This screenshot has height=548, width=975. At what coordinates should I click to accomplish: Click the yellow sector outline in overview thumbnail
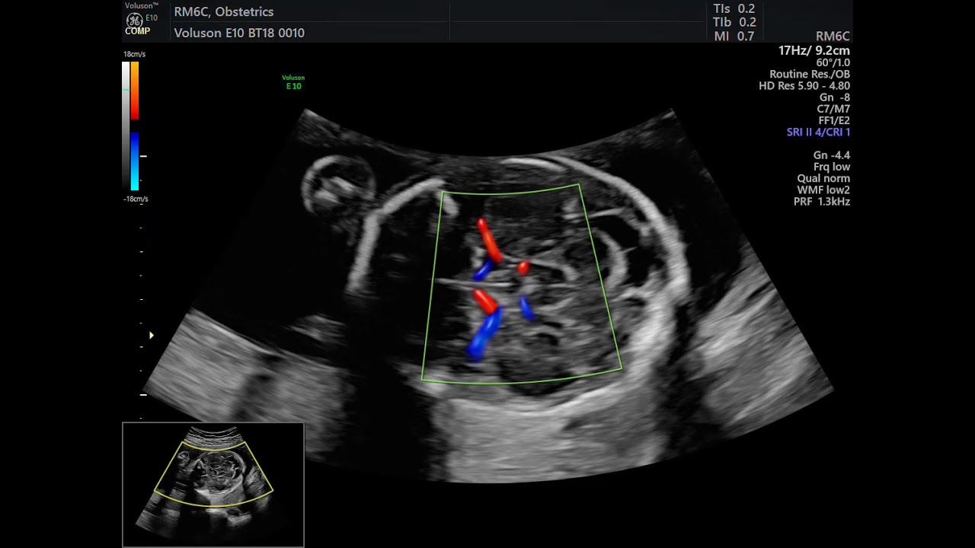click(x=213, y=473)
